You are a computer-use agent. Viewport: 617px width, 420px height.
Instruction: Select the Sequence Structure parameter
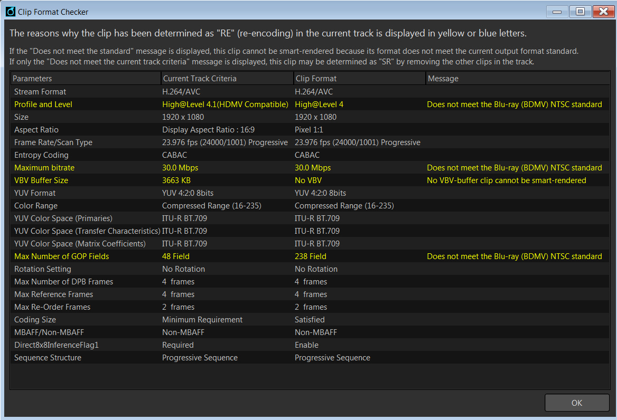(x=48, y=358)
